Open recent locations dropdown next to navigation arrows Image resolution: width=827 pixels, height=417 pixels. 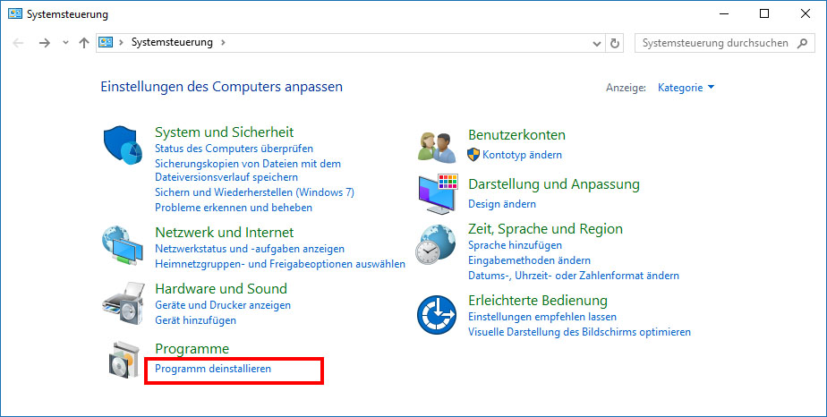pos(64,43)
